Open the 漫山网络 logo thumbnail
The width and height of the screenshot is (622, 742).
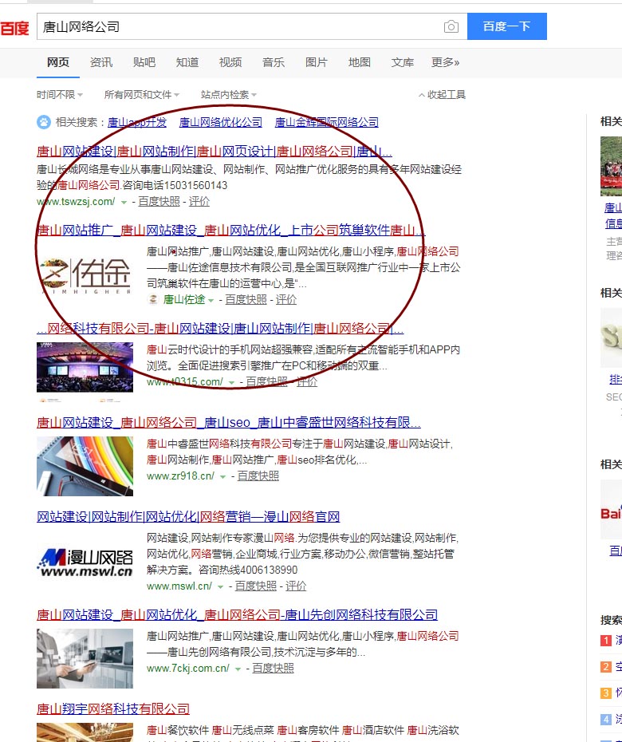pos(85,562)
